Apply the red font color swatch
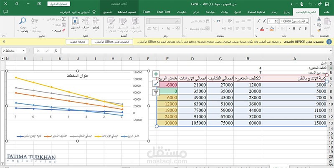The height and width of the screenshot is (168, 334). click(x=262, y=28)
